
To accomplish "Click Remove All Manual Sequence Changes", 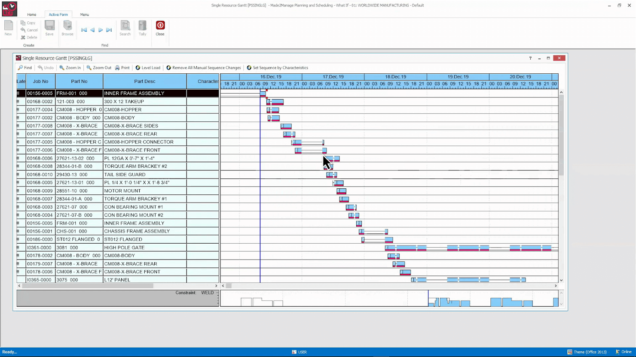I will (x=203, y=68).
